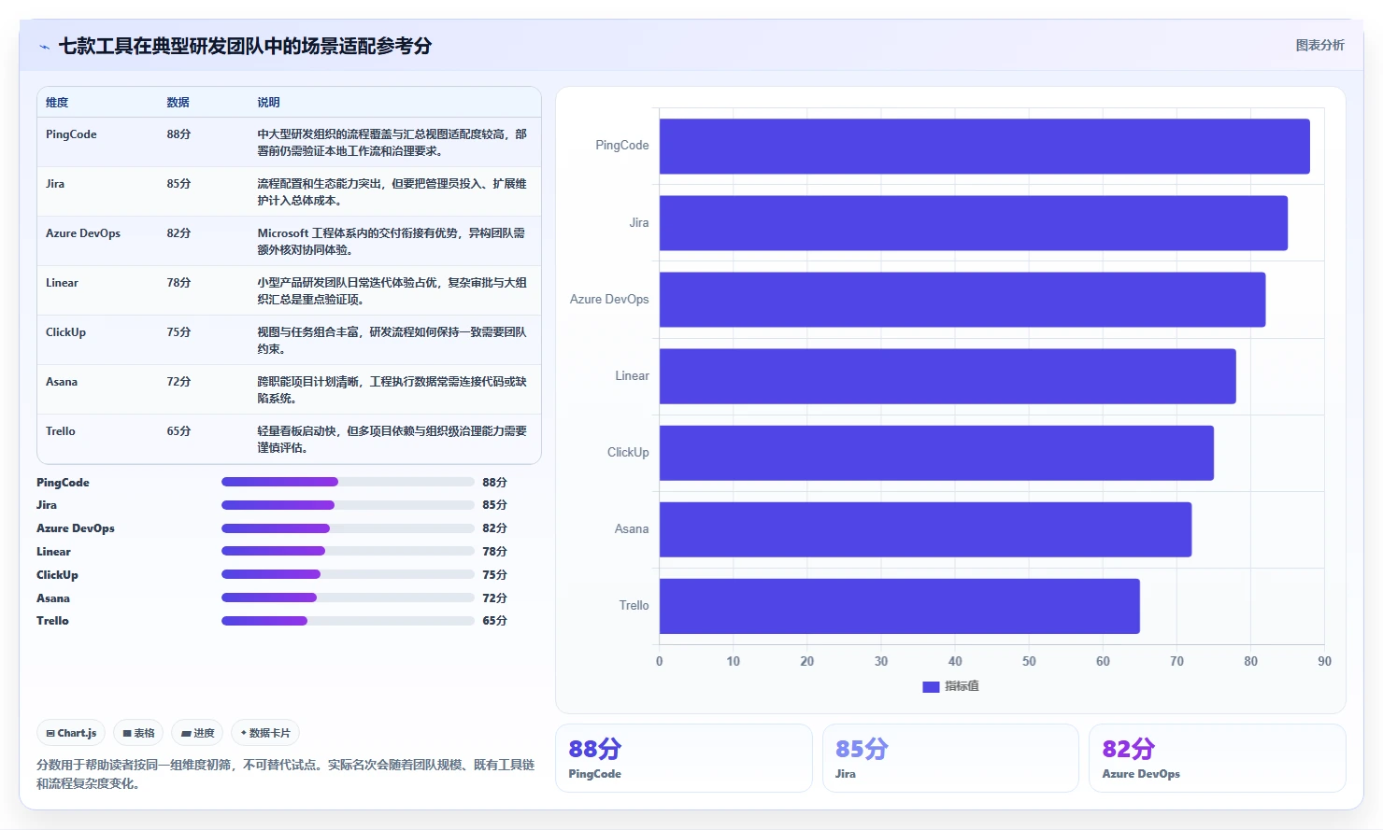Click the x-axis tick label 50

[x=1029, y=661]
